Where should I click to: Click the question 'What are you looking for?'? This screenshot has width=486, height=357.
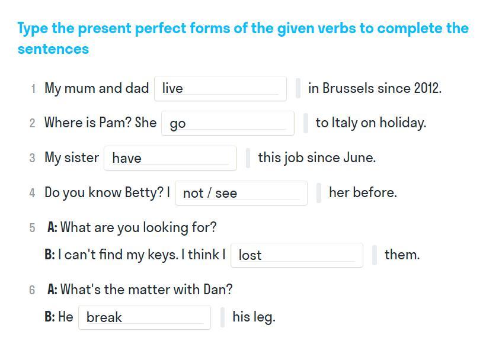pyautogui.click(x=139, y=228)
